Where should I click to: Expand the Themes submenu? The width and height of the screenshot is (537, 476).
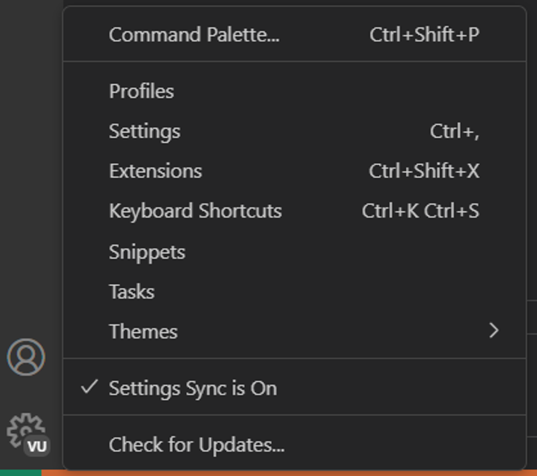(143, 331)
